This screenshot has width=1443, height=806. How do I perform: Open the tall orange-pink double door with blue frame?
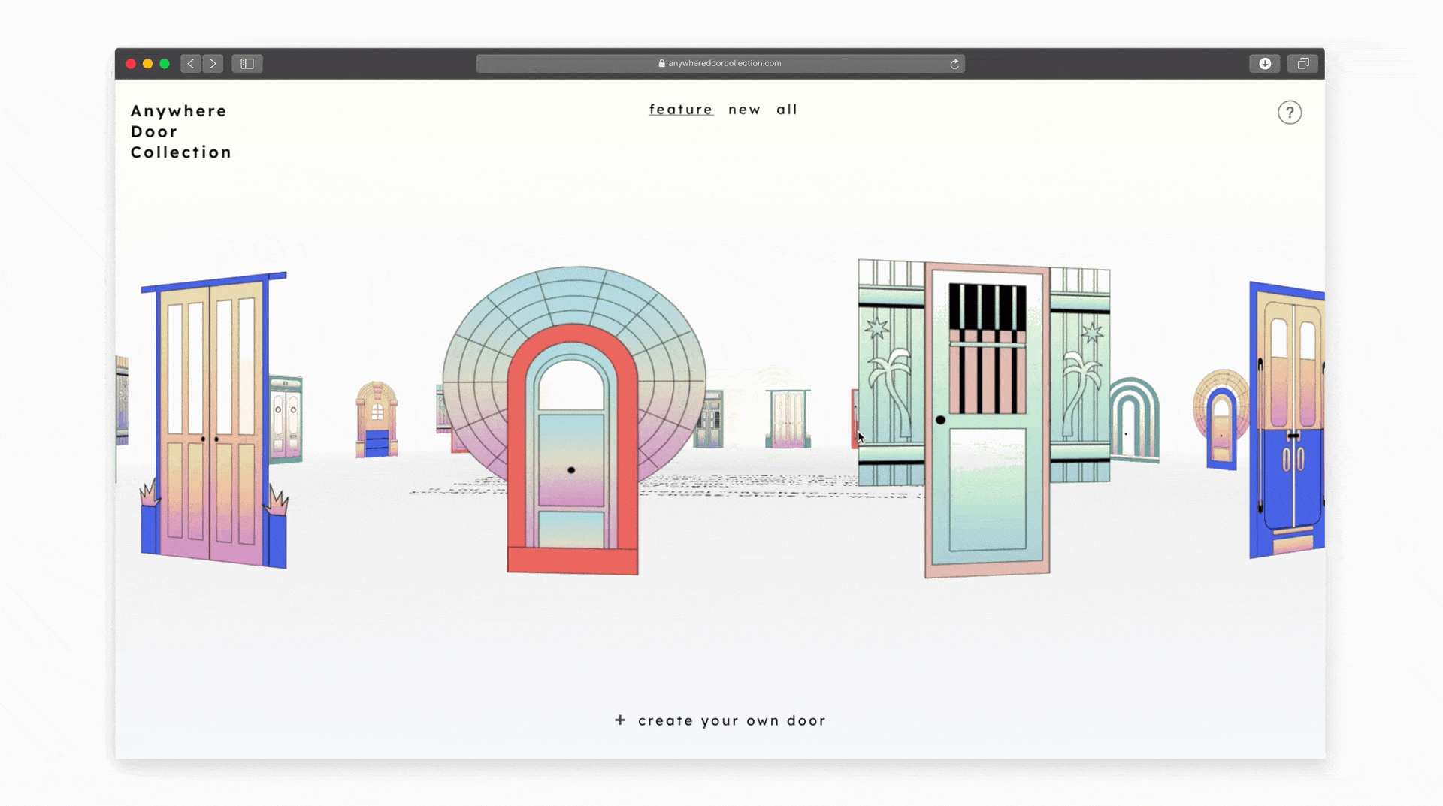pos(213,421)
